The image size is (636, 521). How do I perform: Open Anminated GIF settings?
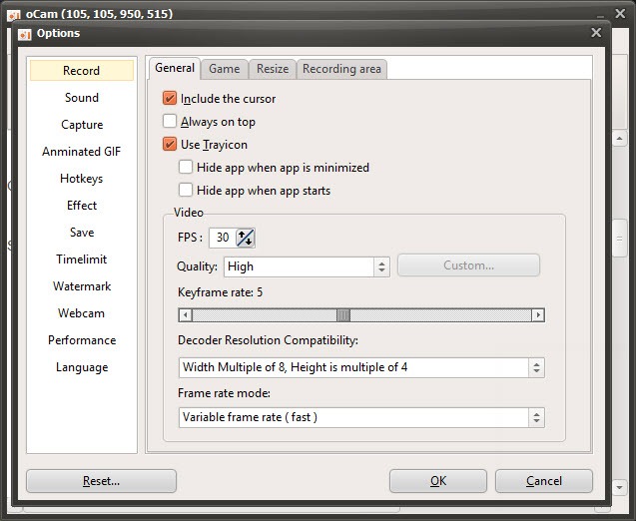click(82, 152)
